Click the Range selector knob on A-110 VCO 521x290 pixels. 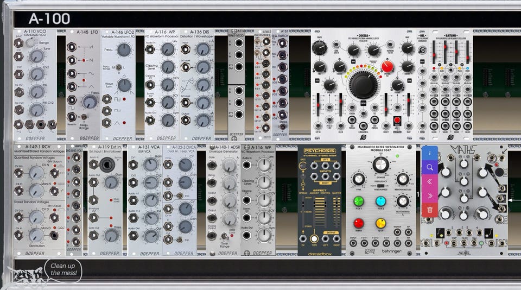(x=30, y=42)
